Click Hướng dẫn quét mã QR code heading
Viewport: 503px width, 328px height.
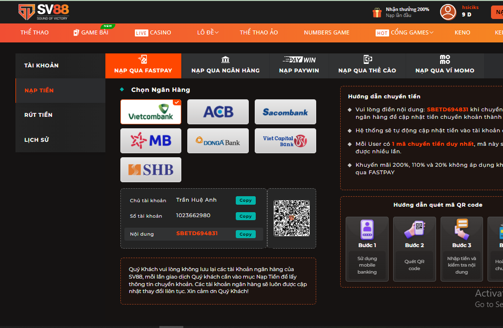tap(438, 205)
